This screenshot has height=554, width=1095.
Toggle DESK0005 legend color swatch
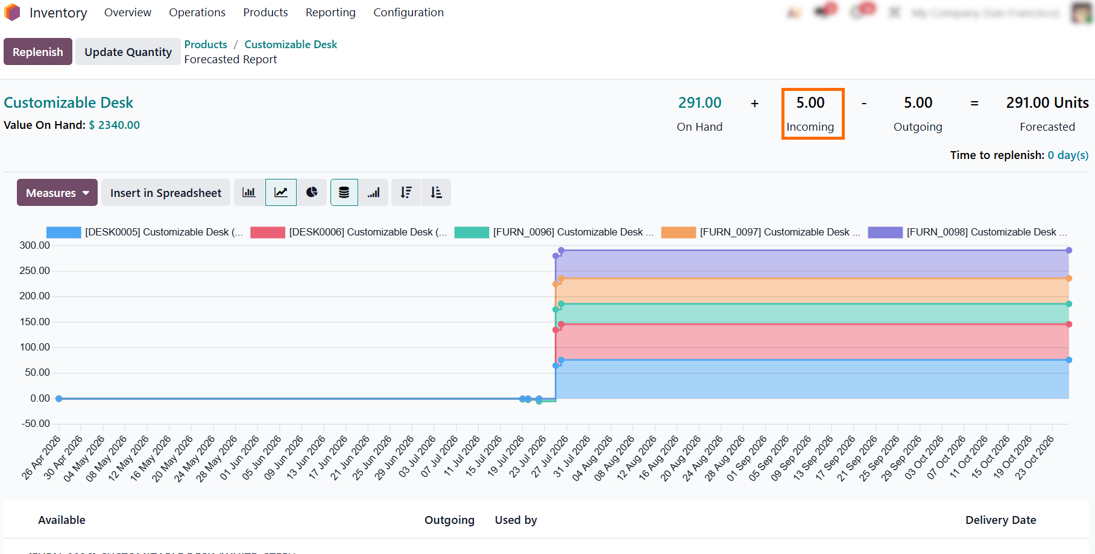point(63,232)
